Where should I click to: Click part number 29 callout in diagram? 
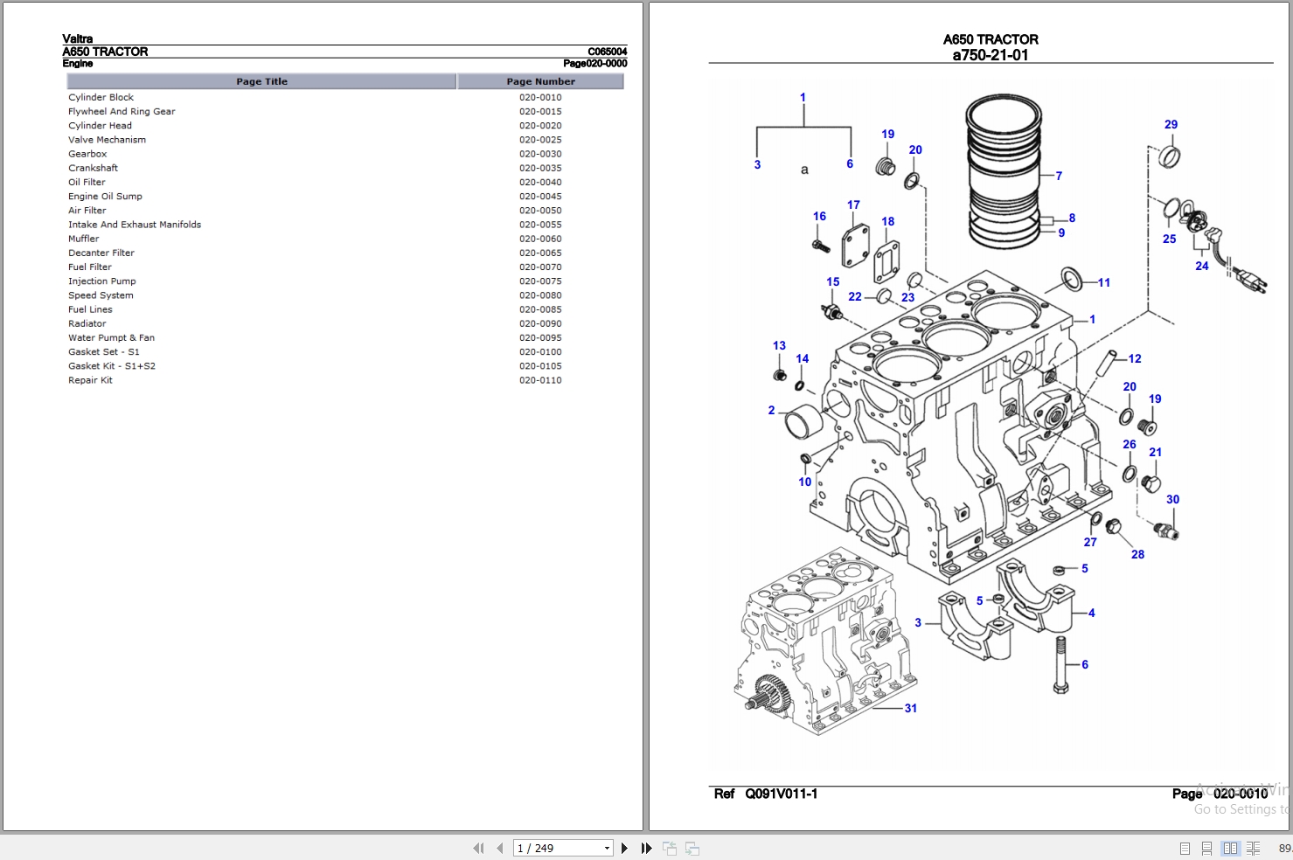pos(1171,124)
